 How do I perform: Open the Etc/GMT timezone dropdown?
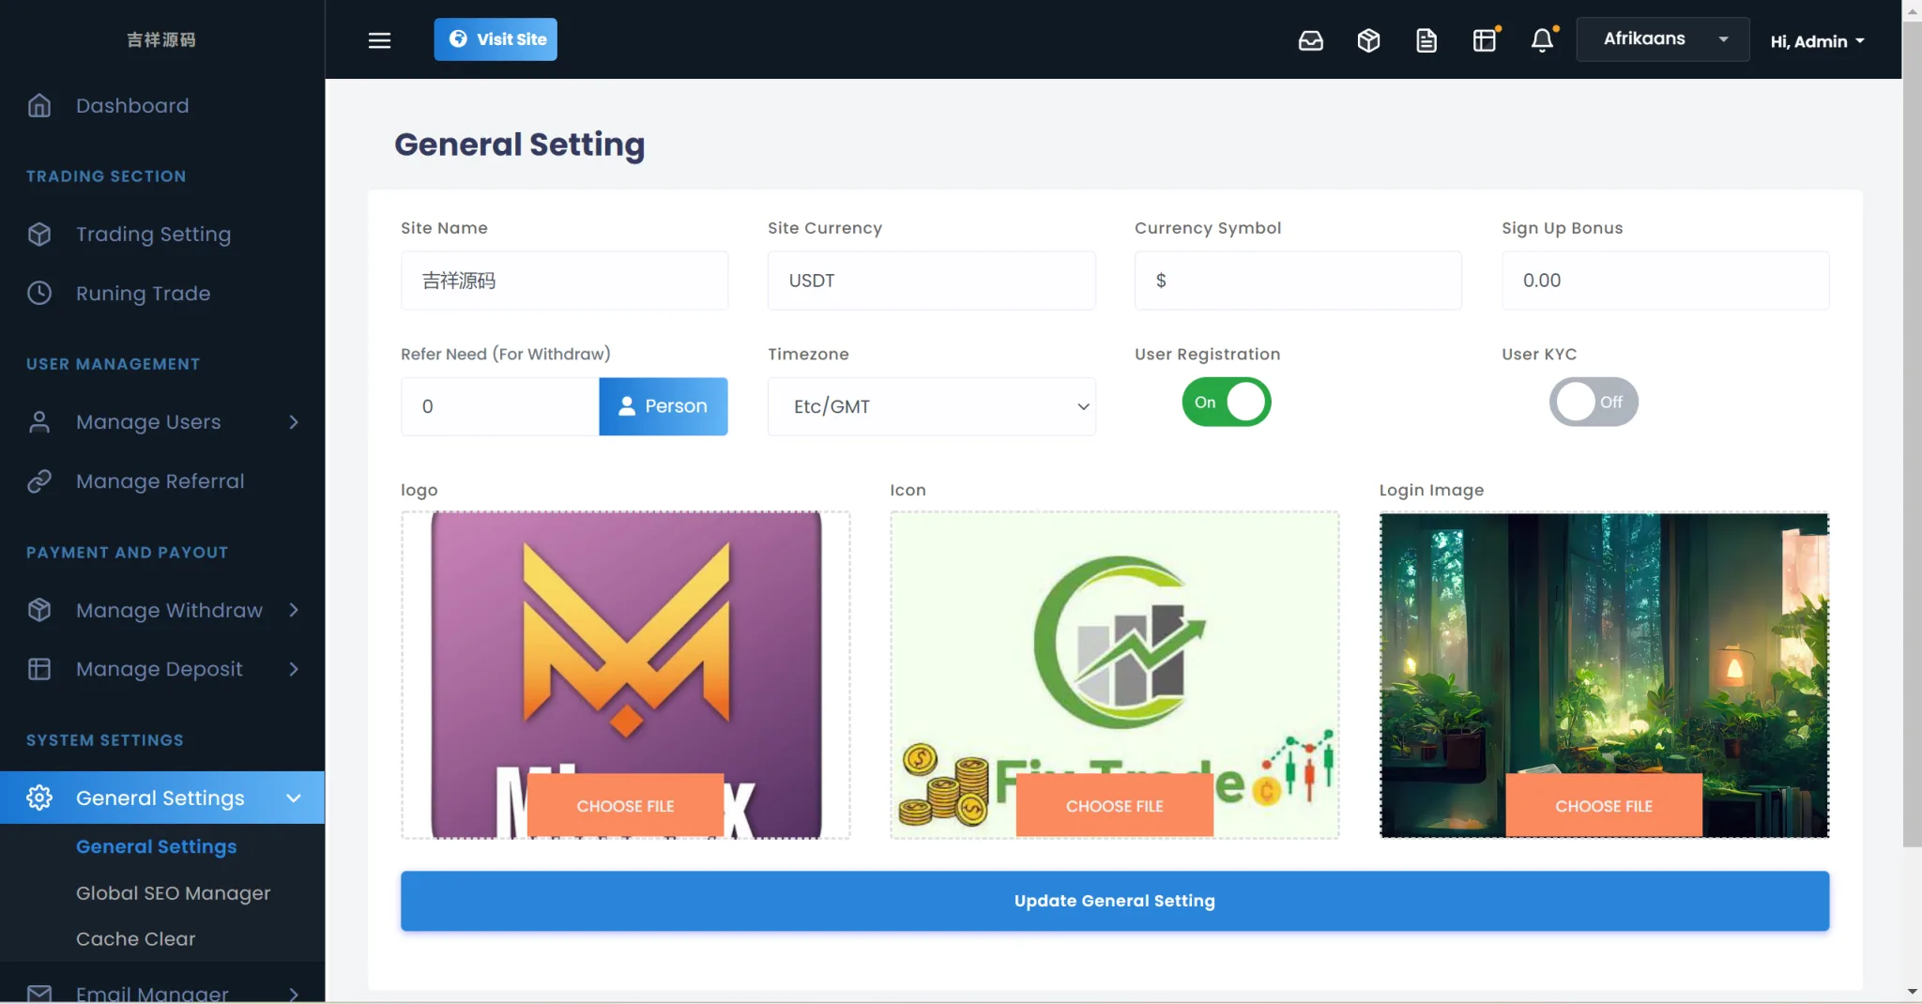tap(931, 406)
